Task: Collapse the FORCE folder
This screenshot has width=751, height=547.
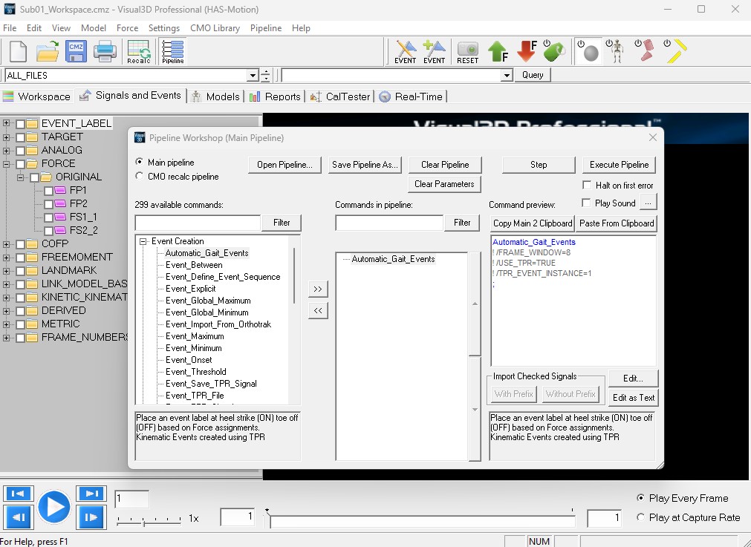Action: click(x=6, y=164)
